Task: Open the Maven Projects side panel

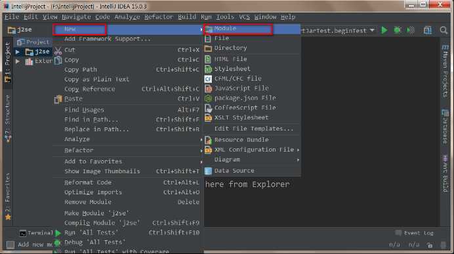Action: 445,72
